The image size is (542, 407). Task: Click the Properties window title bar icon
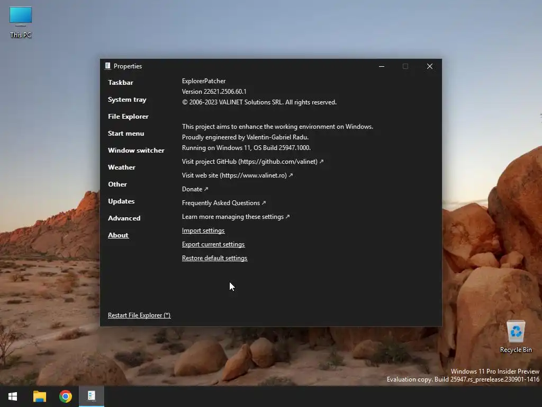(108, 66)
